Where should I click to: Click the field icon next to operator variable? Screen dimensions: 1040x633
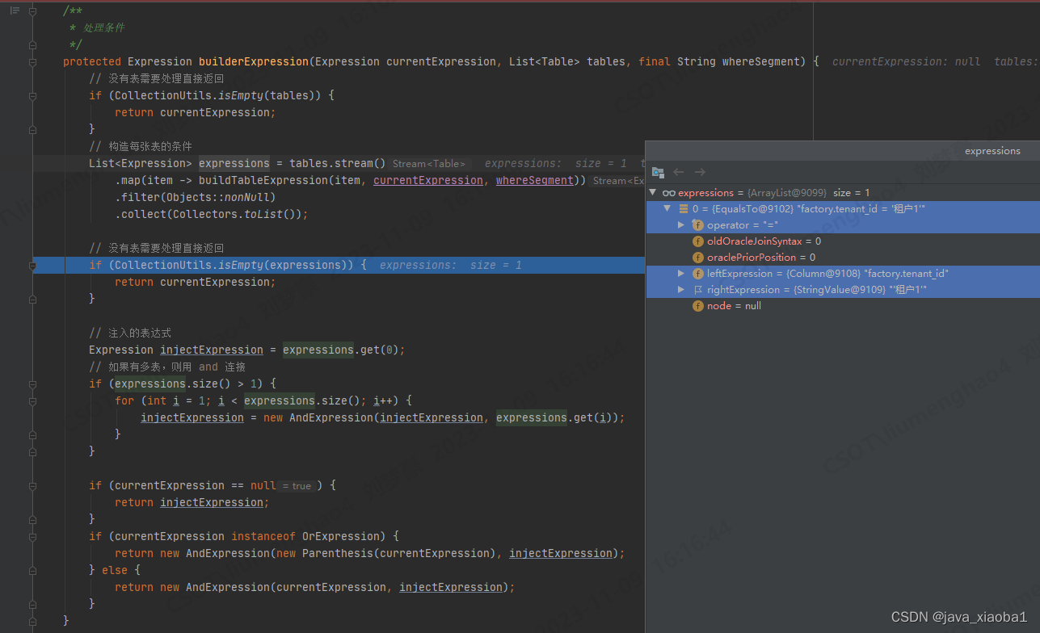coord(697,225)
